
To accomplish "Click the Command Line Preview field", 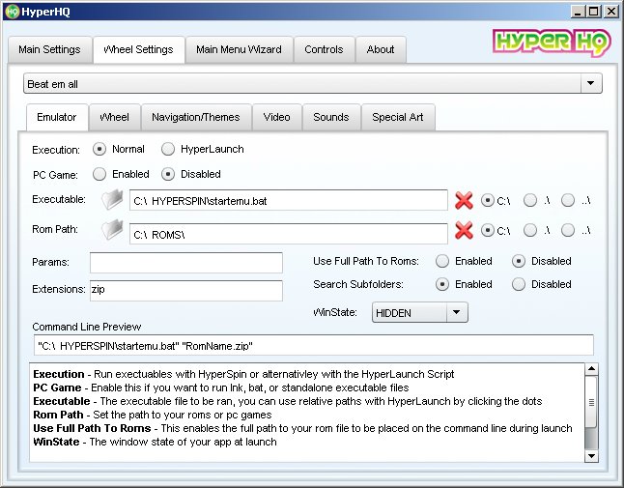I will tap(314, 345).
